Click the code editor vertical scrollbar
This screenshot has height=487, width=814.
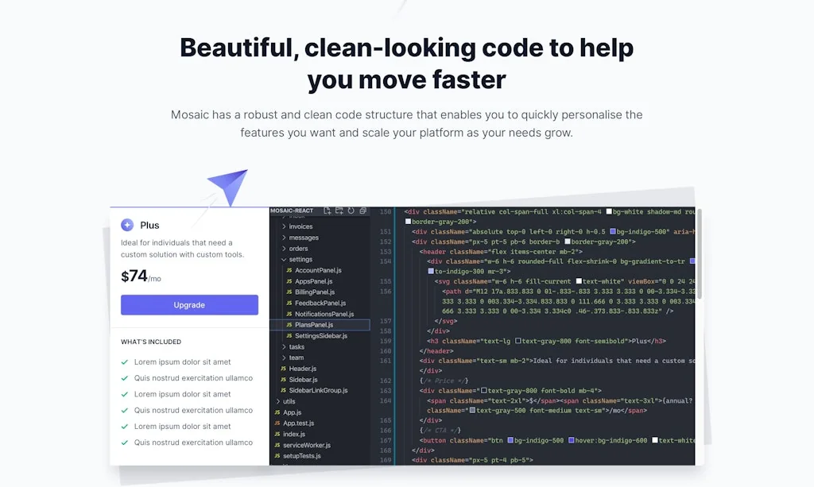click(x=700, y=254)
